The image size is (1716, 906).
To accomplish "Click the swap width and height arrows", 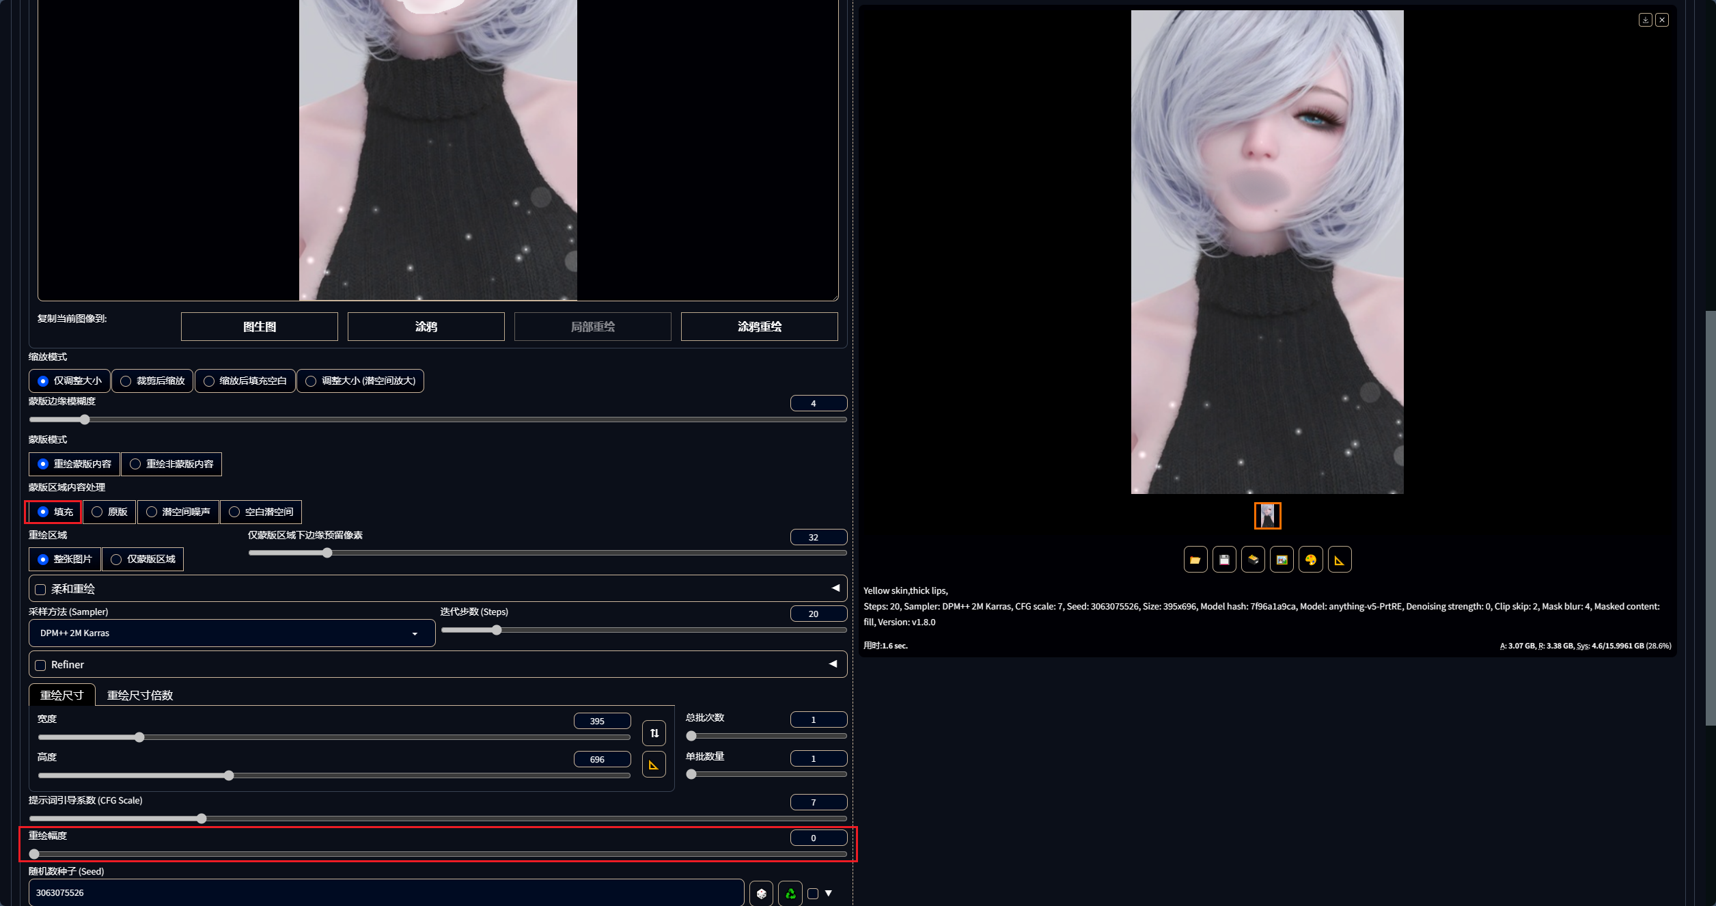I will tap(654, 733).
